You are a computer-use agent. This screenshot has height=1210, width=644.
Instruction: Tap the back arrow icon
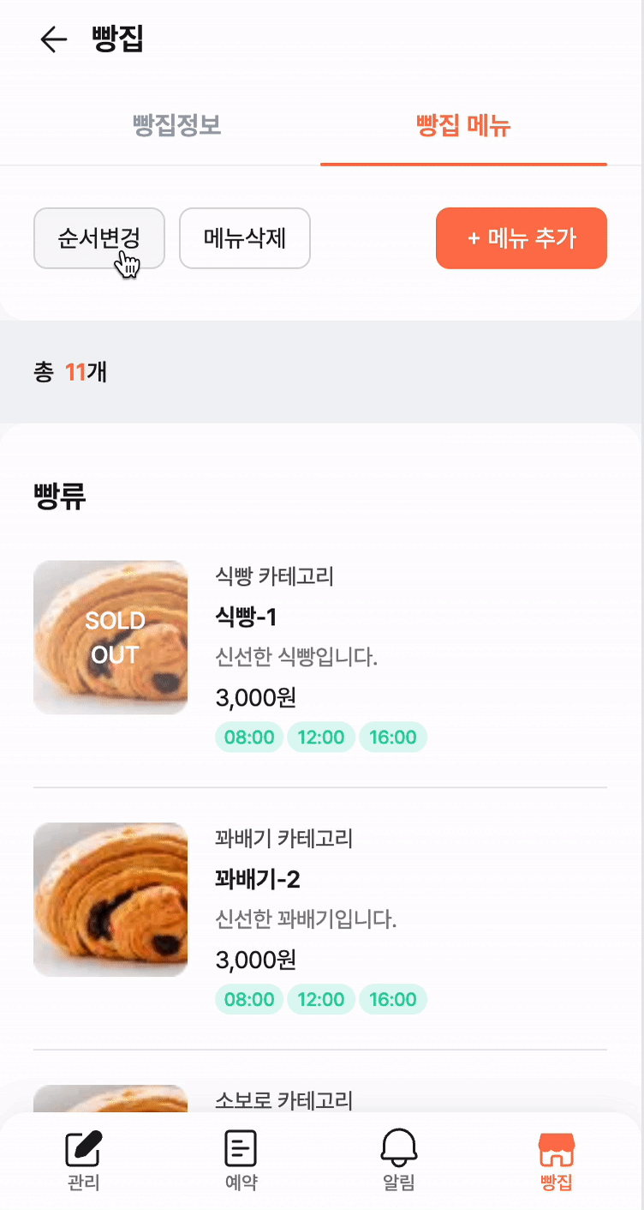(x=53, y=39)
